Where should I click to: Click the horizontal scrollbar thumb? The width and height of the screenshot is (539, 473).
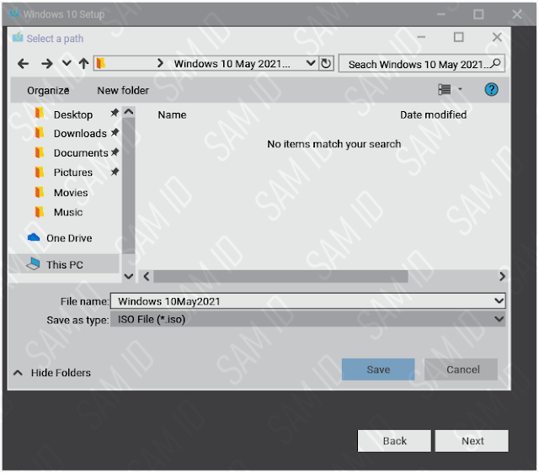280,276
